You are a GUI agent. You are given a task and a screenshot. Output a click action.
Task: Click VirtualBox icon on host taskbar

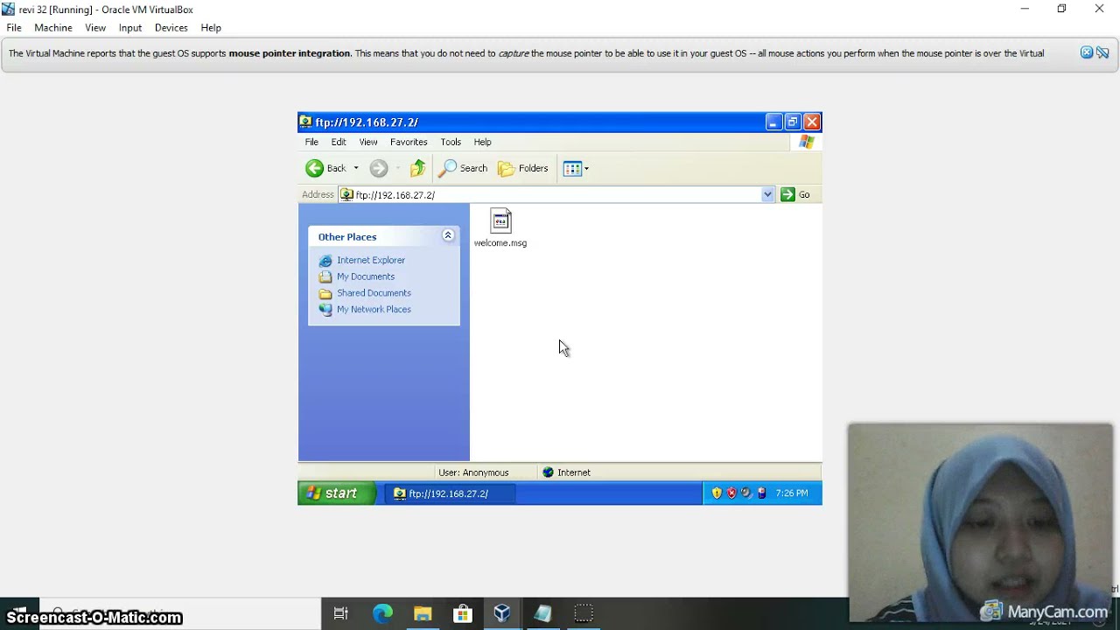[x=502, y=613]
